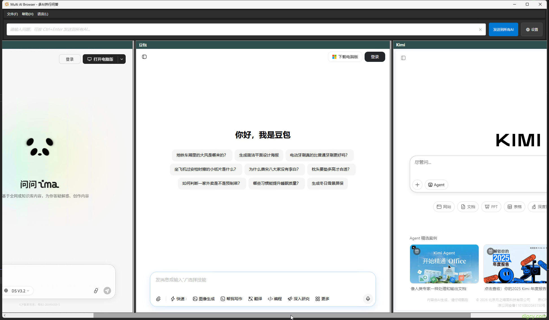Select the 图像生成 tool in 豆包
Image resolution: width=549 pixels, height=320 pixels.
(x=204, y=299)
